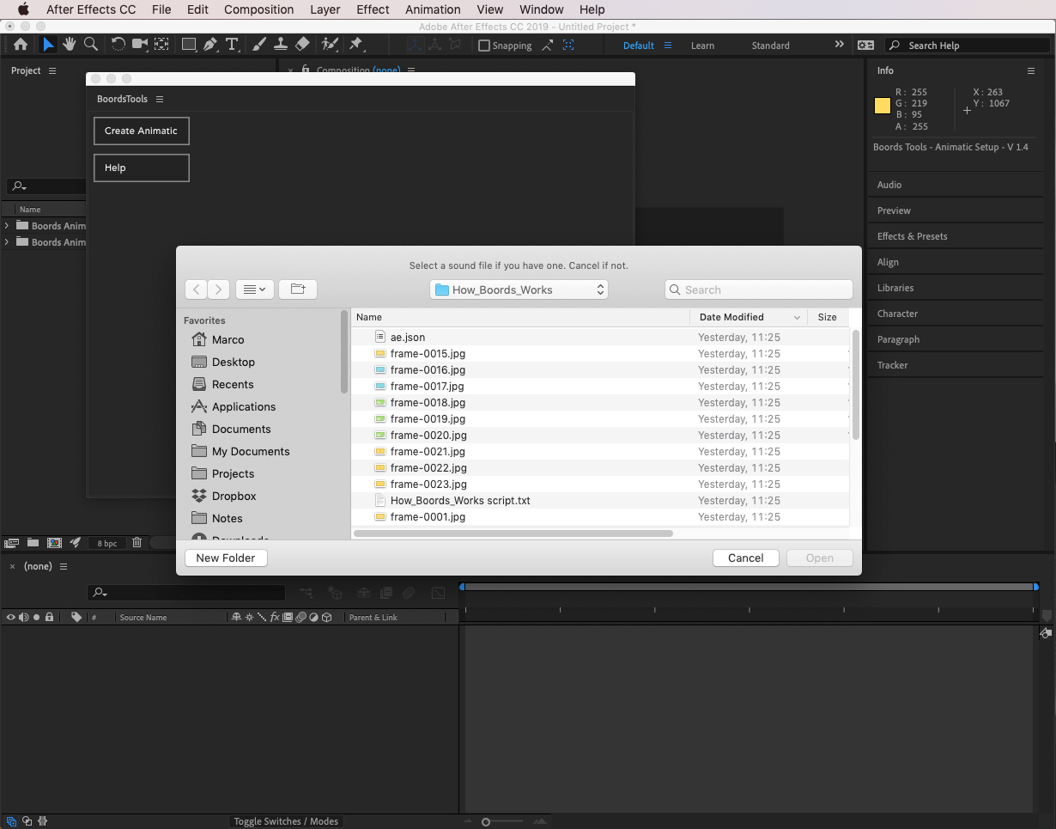The height and width of the screenshot is (829, 1056).
Task: Switch to the Learn workspace
Action: [702, 46]
